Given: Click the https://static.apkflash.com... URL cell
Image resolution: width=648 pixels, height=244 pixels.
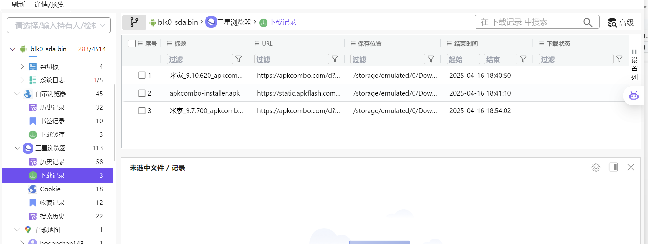Looking at the screenshot, I should (299, 93).
